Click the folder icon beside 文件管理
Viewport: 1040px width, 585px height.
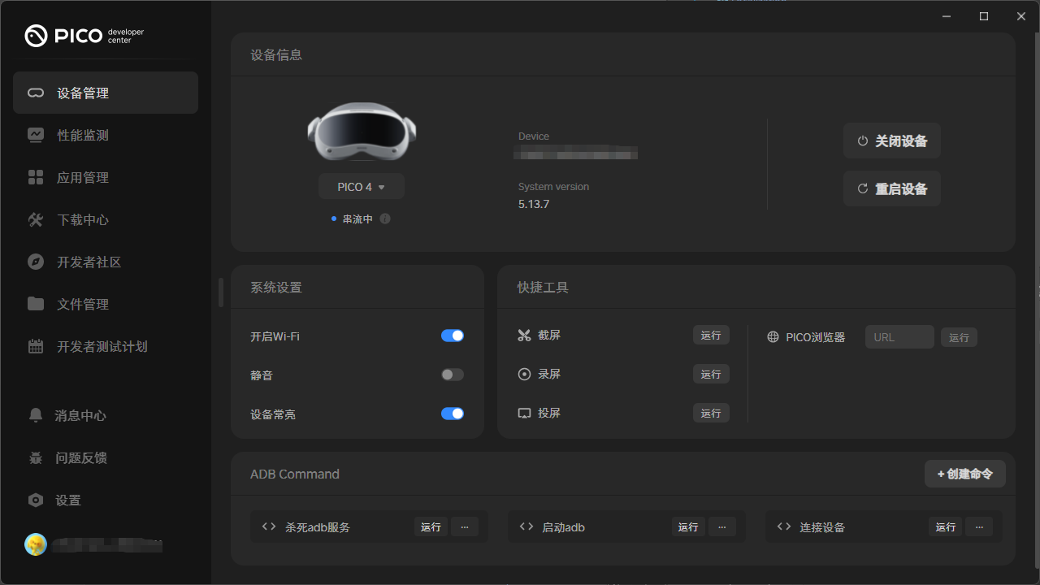pos(36,304)
